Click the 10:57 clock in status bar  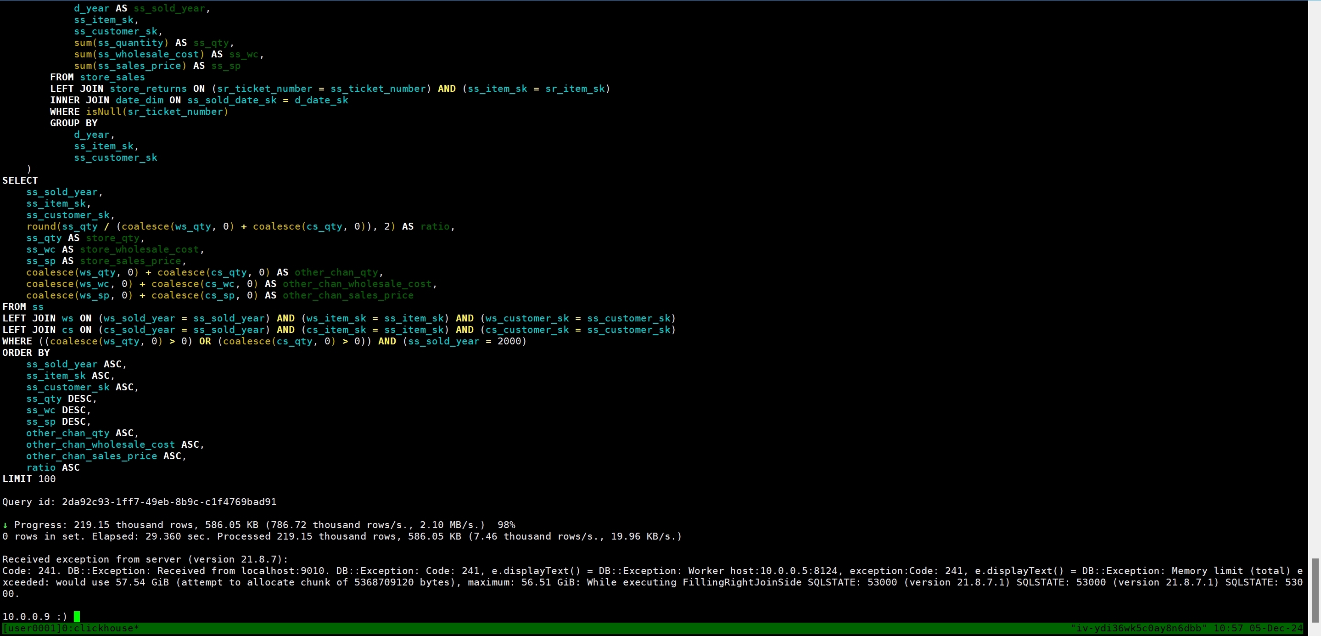pos(1228,628)
